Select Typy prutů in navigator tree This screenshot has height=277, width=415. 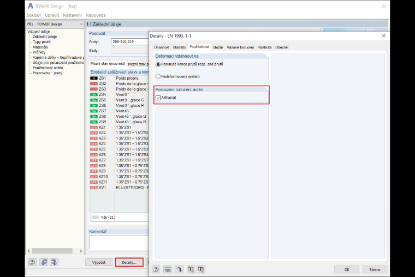(41, 42)
